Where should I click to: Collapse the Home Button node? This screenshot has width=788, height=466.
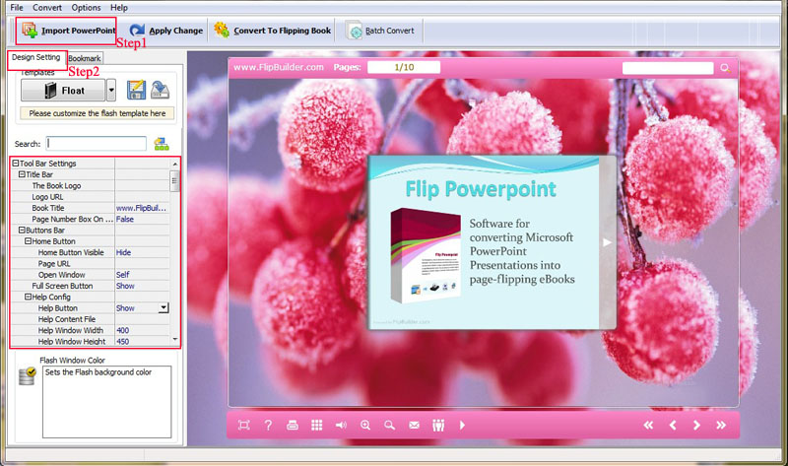(x=29, y=241)
